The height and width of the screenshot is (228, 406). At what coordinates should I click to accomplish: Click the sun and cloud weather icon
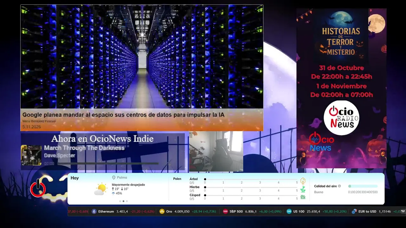pyautogui.click(x=101, y=189)
